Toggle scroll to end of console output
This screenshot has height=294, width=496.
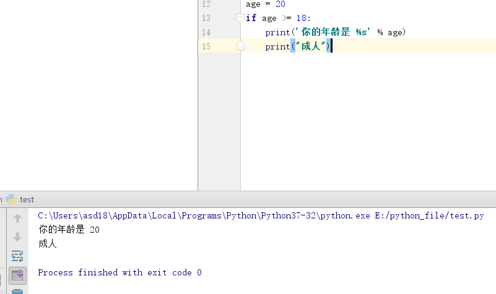click(x=17, y=275)
